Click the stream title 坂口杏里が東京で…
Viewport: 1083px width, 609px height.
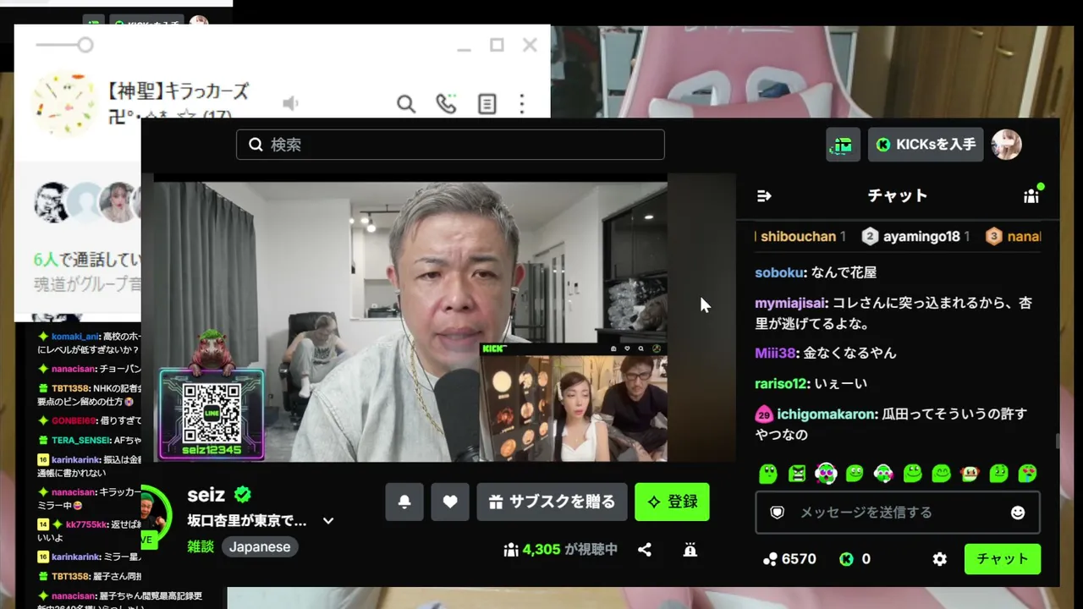click(247, 521)
